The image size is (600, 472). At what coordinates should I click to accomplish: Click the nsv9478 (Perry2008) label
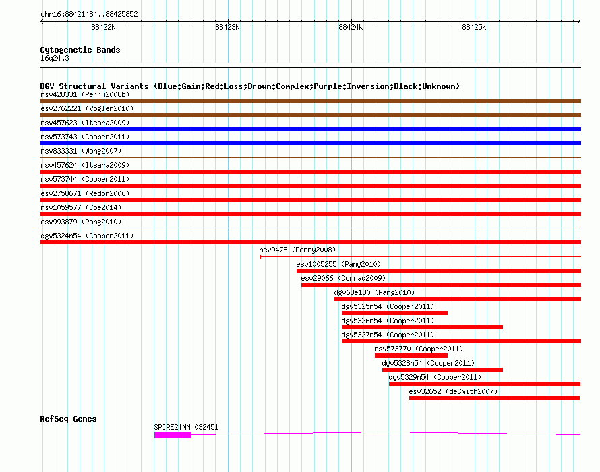tap(297, 250)
